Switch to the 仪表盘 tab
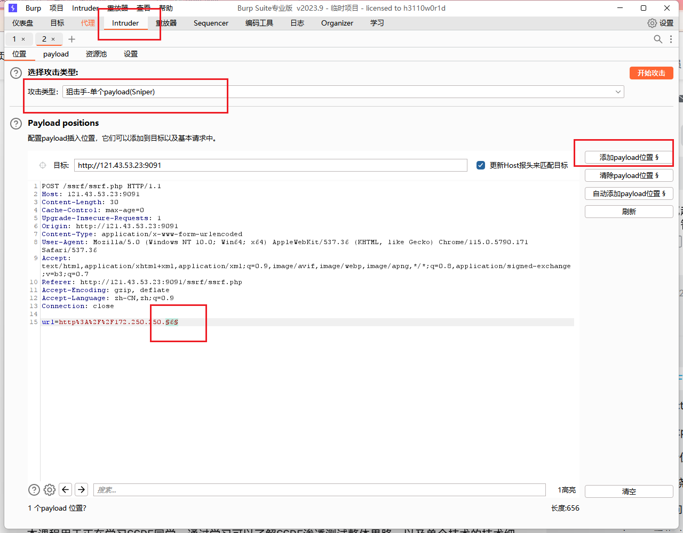 tap(23, 23)
